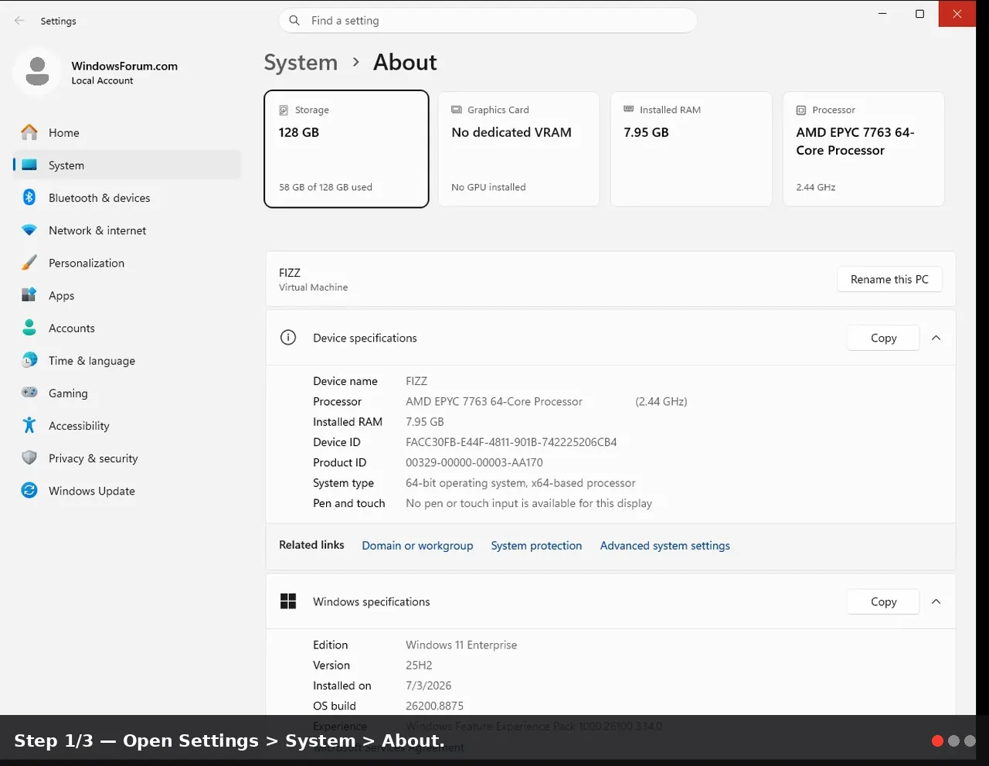This screenshot has height=766, width=989.
Task: Click the Graphics Card info card
Action: coord(518,149)
